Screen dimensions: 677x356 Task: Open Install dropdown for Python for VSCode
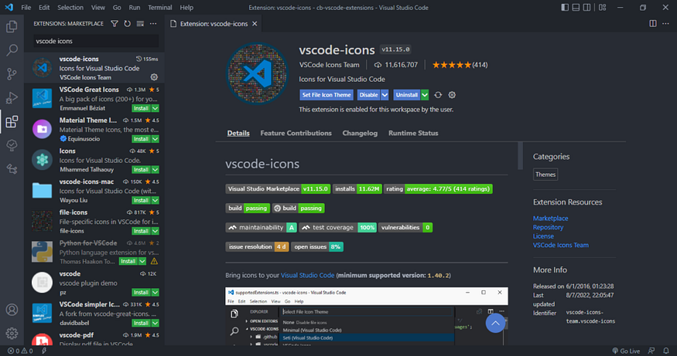(x=142, y=261)
